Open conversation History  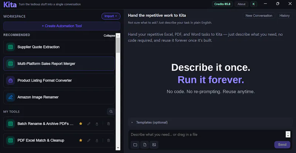(285, 16)
